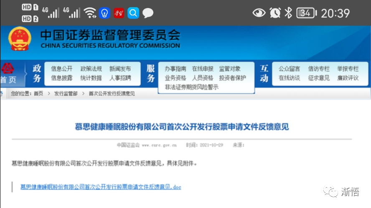Open 信息公开 under 政务

coord(61,69)
